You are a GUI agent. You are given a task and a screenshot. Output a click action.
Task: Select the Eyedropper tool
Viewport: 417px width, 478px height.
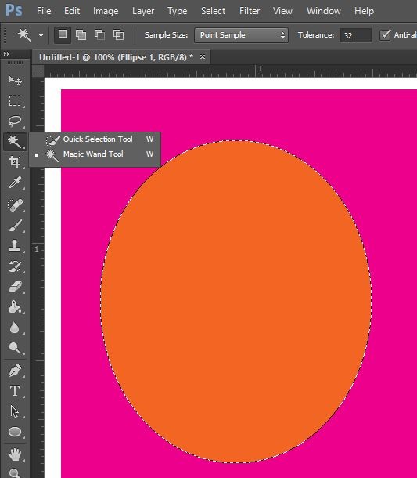click(15, 183)
